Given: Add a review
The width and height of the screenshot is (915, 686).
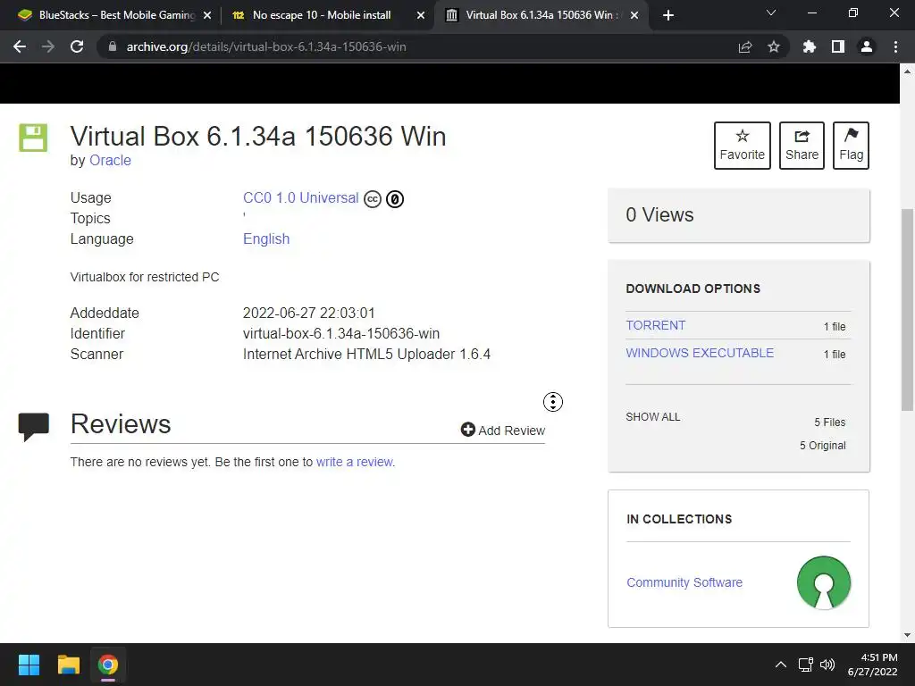Looking at the screenshot, I should (502, 430).
